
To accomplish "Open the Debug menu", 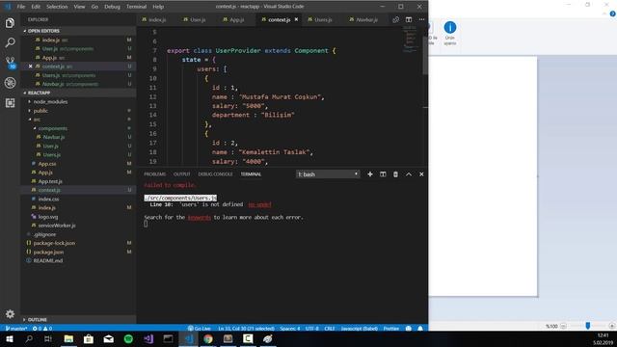I will 112,7.
